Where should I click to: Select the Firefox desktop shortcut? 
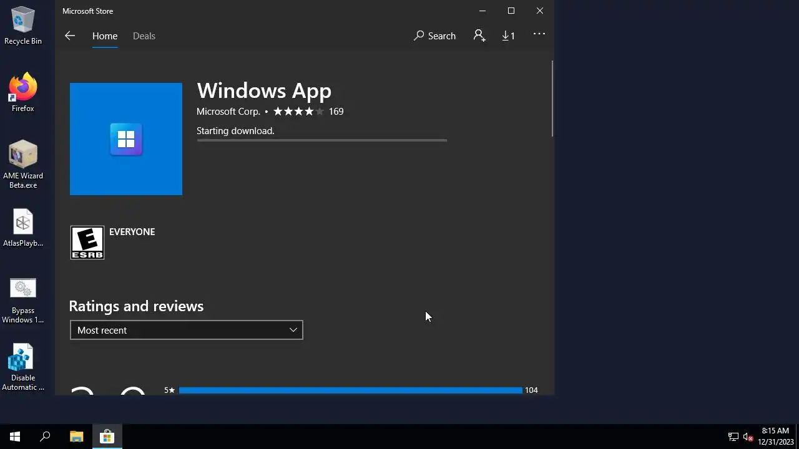23,93
